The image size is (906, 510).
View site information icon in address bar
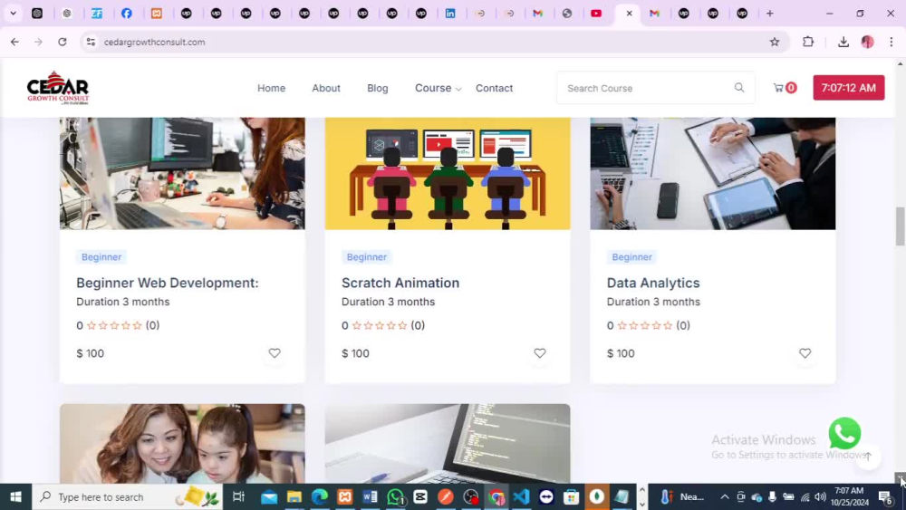tap(91, 42)
